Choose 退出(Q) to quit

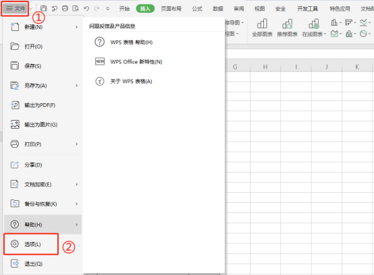[43, 264]
